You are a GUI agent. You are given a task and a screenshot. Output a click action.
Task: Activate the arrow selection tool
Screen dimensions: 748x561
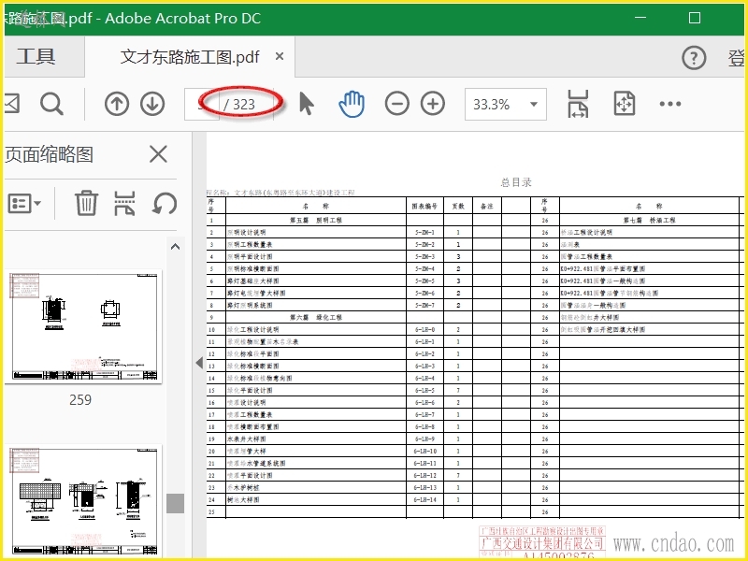307,104
